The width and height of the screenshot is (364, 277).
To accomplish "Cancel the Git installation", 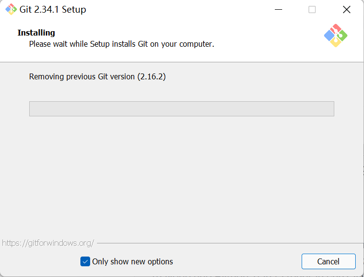I will [328, 261].
